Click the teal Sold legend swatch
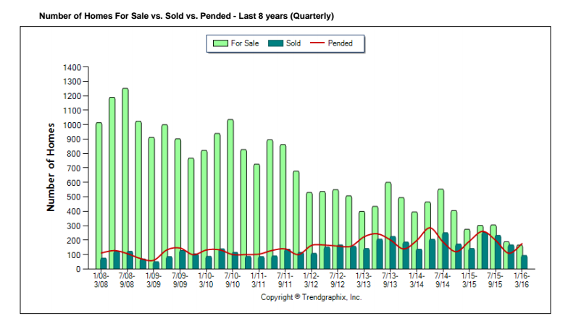The image size is (568, 321). click(275, 43)
